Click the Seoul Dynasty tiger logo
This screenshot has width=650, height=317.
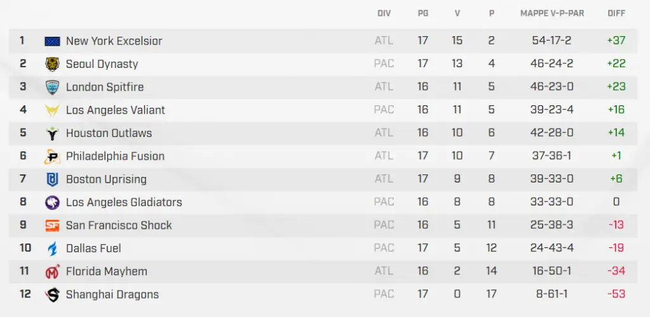[x=52, y=64]
